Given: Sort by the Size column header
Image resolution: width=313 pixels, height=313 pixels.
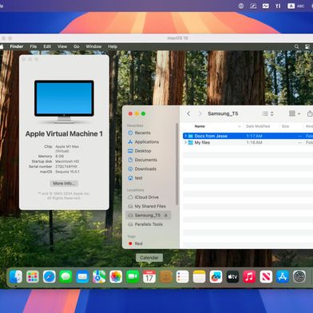Looking at the screenshot, I should click(285, 126).
